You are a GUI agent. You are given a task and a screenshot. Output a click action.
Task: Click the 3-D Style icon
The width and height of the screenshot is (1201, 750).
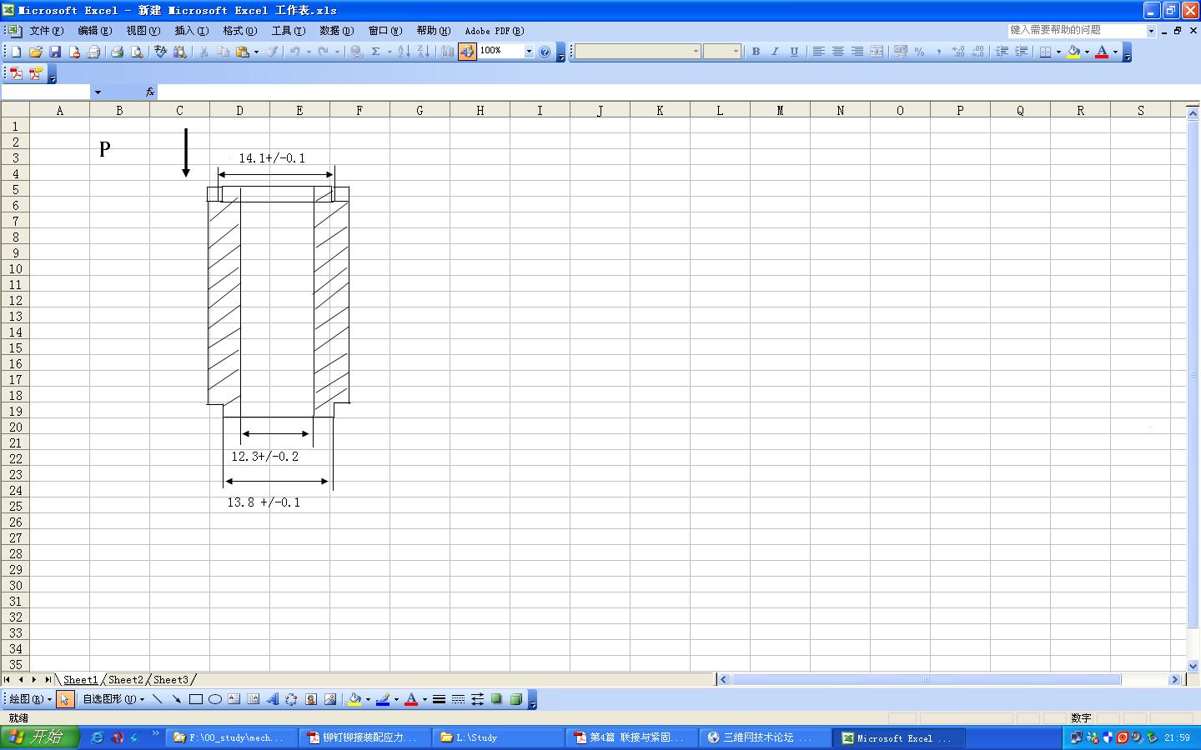pyautogui.click(x=515, y=699)
